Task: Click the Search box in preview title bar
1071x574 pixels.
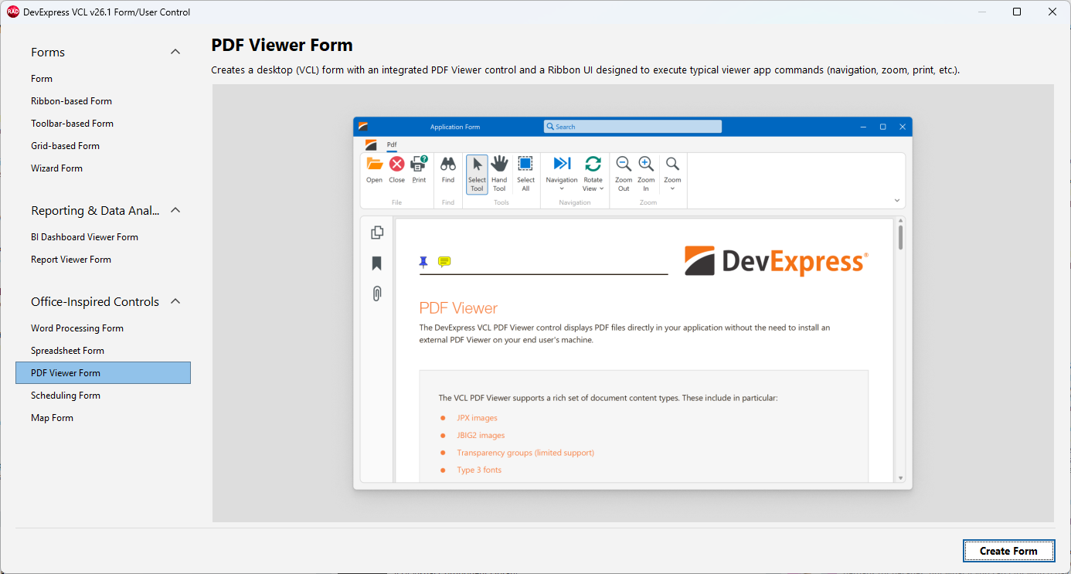Action: pos(632,127)
